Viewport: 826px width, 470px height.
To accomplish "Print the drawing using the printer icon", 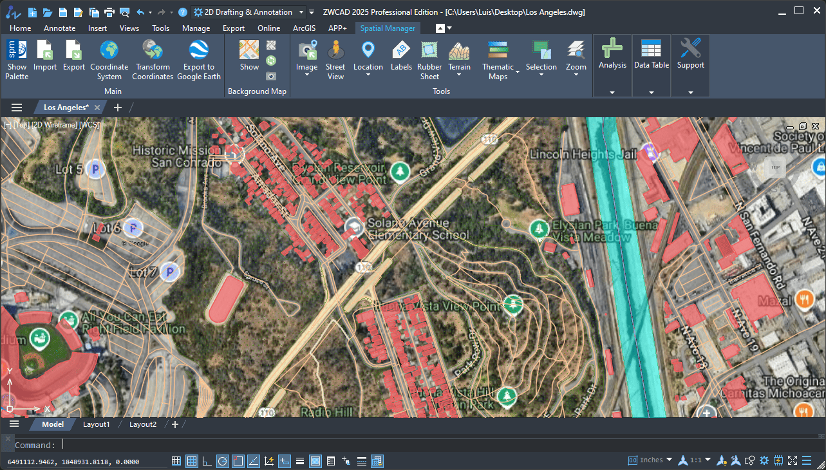I will click(109, 12).
